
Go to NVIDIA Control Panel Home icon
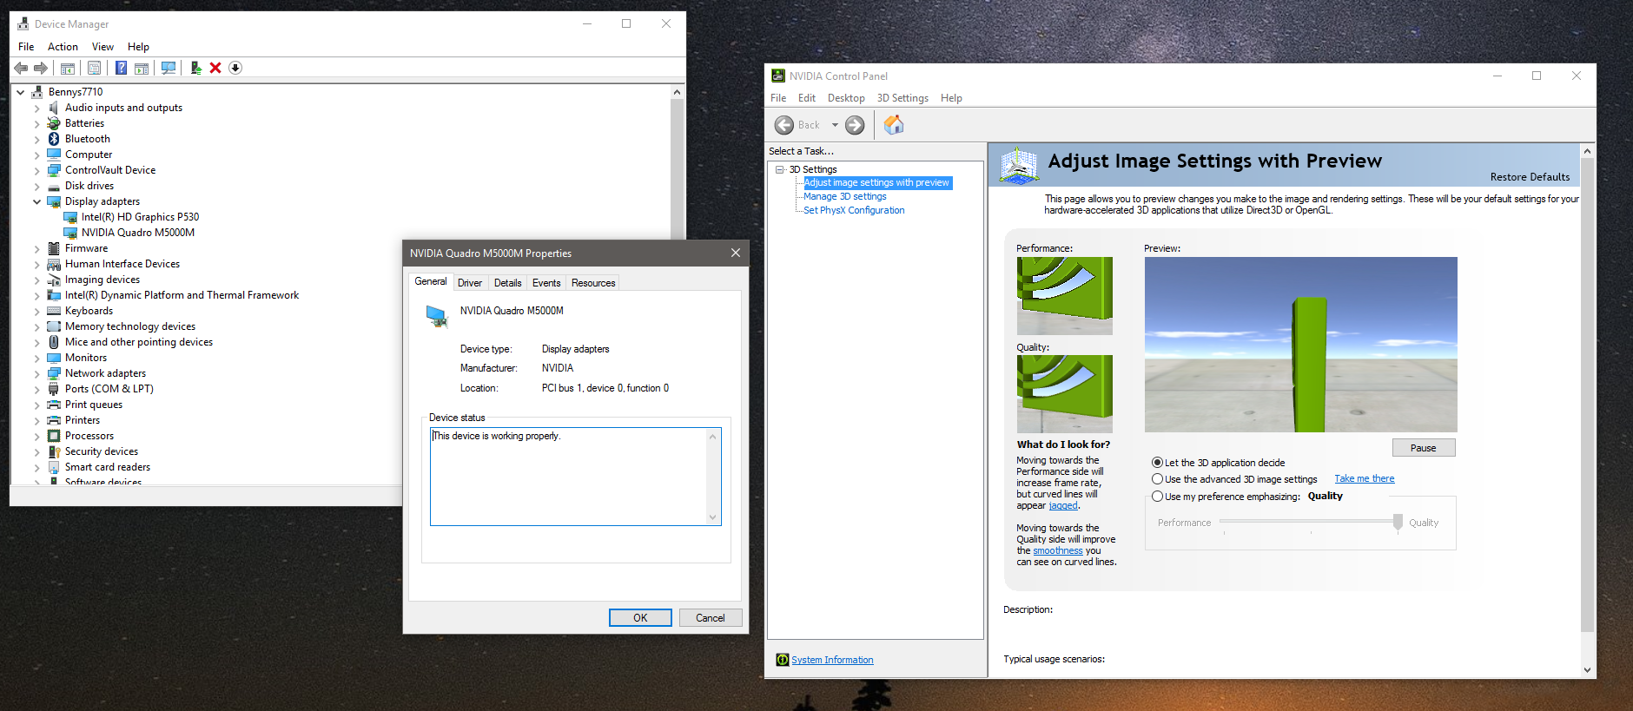point(894,125)
